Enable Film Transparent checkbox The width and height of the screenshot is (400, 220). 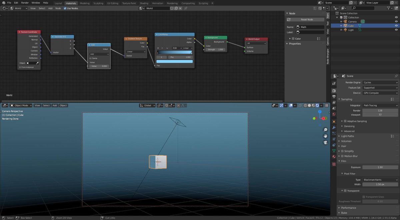tap(345, 191)
